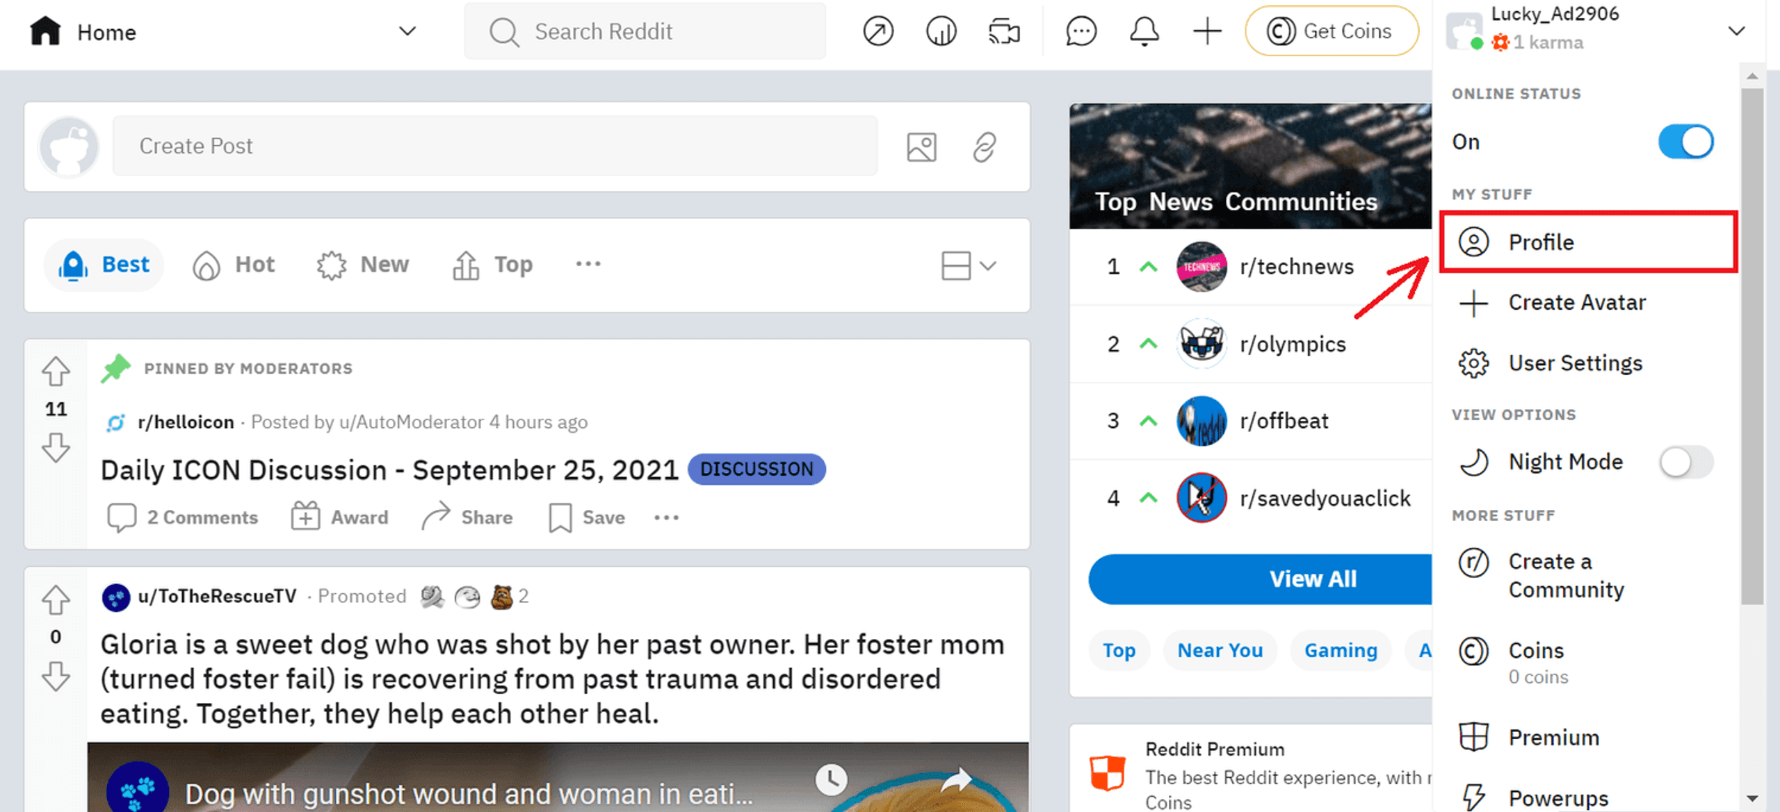Click the Get Coins button
This screenshot has height=812, width=1780.
(x=1332, y=31)
